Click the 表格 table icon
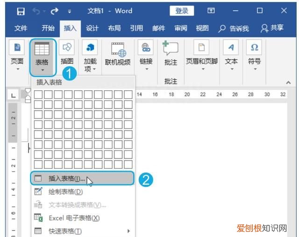 click(42, 49)
